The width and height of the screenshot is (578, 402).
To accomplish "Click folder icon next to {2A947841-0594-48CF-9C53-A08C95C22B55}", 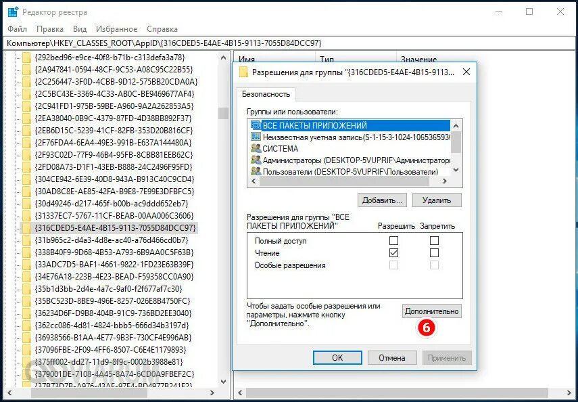I will tap(26, 70).
